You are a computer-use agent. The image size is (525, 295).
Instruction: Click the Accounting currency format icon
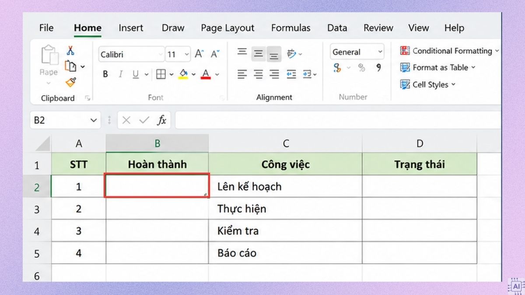337,68
